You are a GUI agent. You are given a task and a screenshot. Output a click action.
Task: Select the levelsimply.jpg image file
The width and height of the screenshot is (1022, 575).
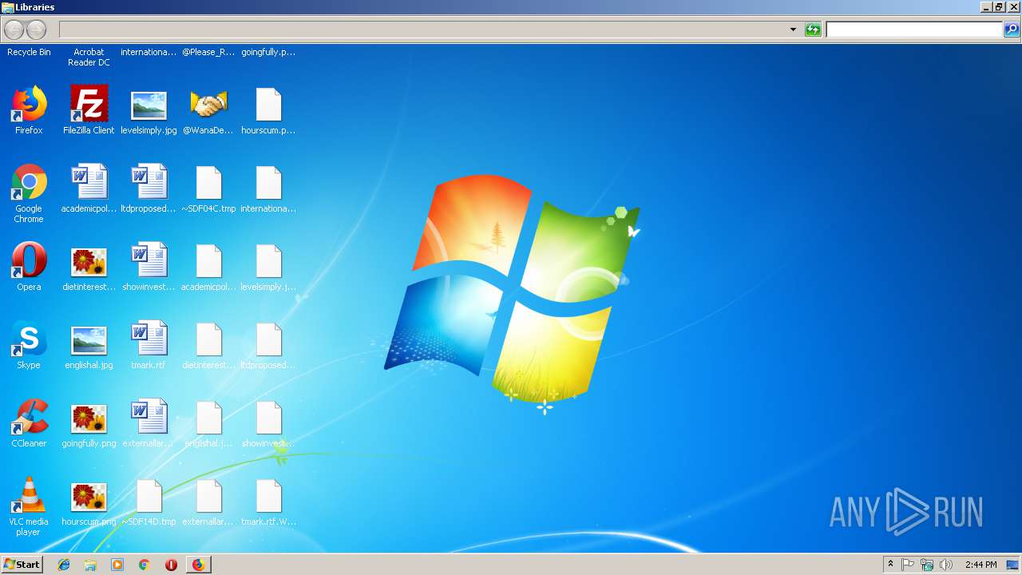(x=149, y=105)
